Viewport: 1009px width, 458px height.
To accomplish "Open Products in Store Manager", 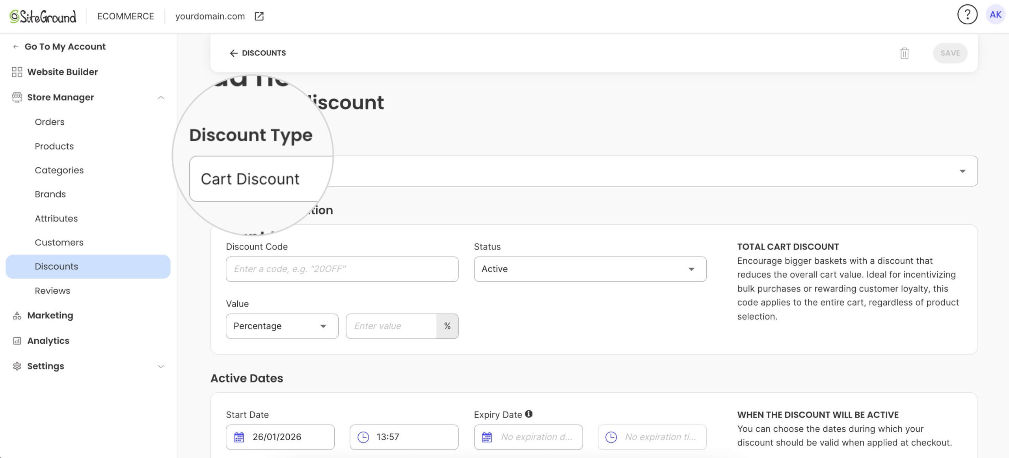I will click(x=54, y=146).
